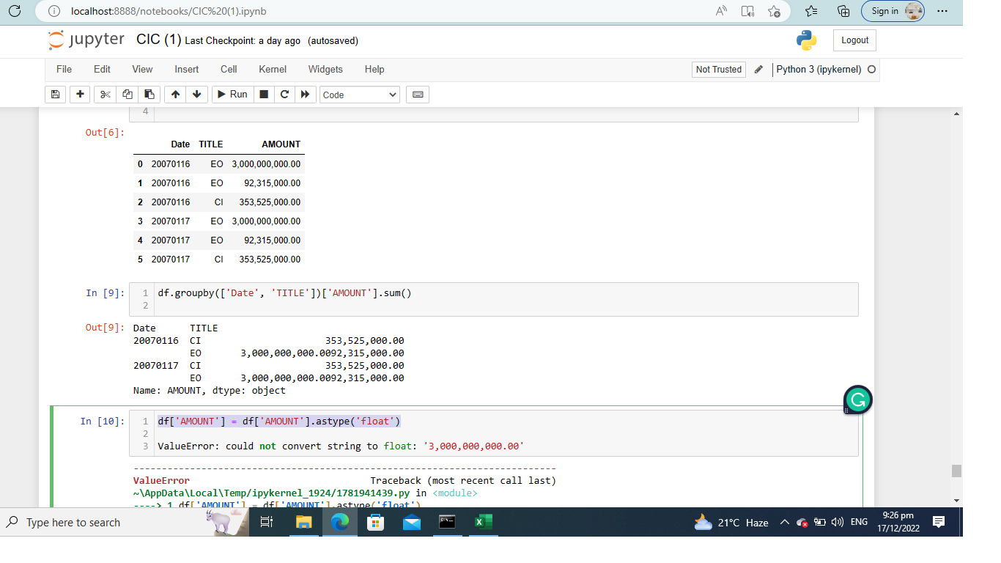Screen dimensions: 1001x563
Task: Insert a cell below with the plus icon
Action: 80,95
